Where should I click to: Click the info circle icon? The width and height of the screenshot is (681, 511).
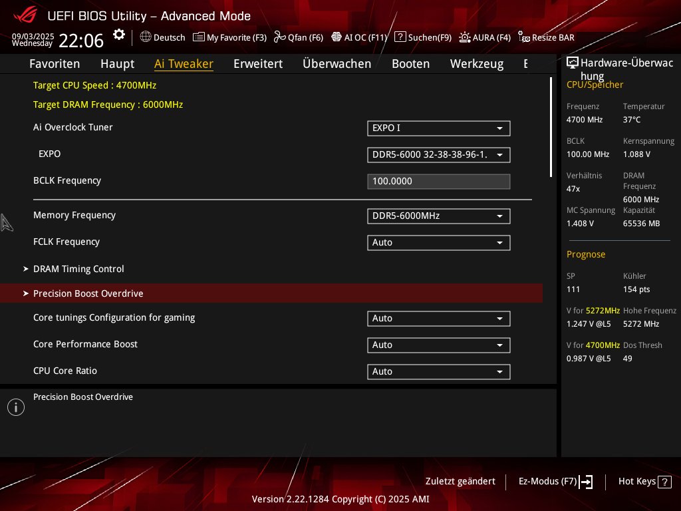click(16, 407)
